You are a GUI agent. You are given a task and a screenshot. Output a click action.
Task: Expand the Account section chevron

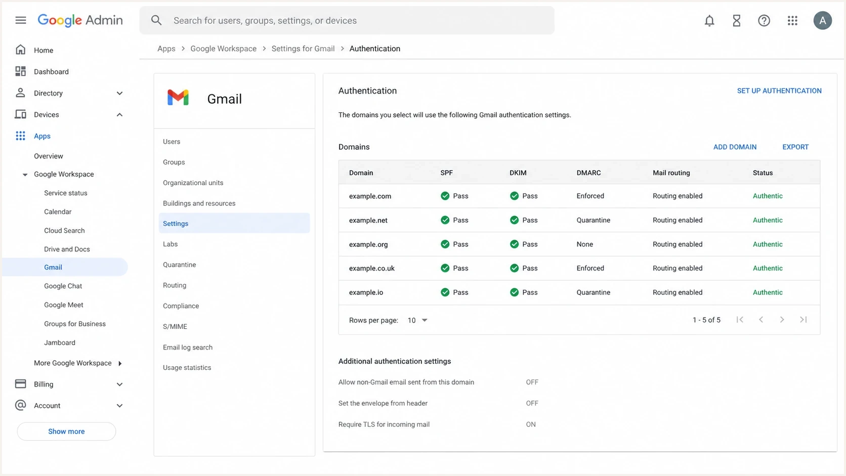[119, 406]
